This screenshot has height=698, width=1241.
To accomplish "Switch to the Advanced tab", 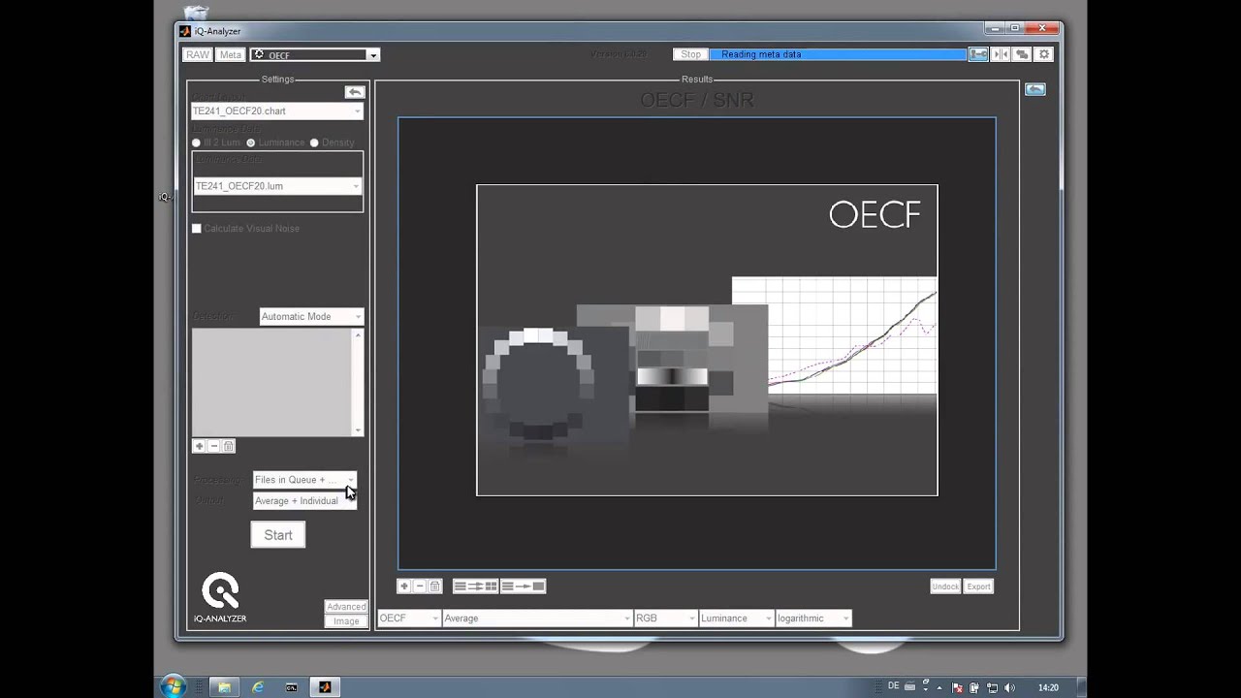I will (346, 607).
